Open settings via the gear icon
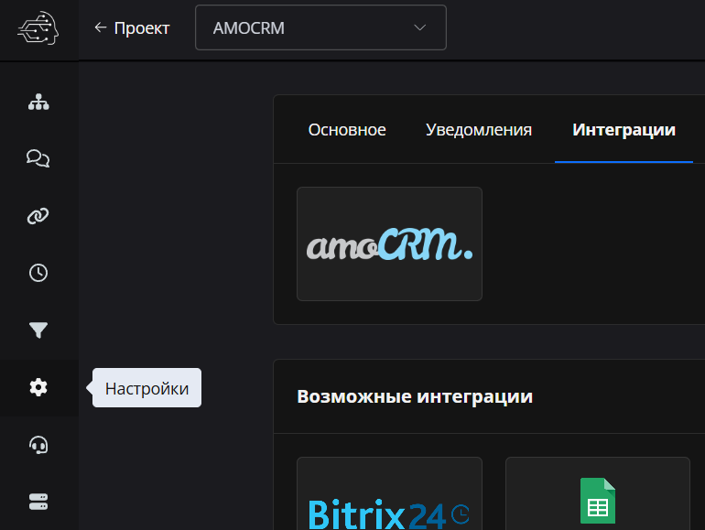The image size is (705, 530). point(38,388)
